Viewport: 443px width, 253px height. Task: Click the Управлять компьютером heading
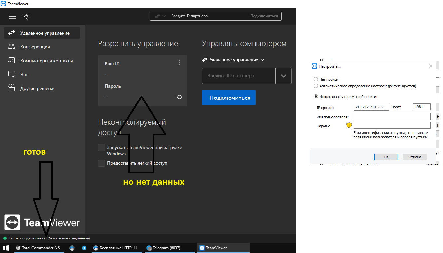click(244, 44)
